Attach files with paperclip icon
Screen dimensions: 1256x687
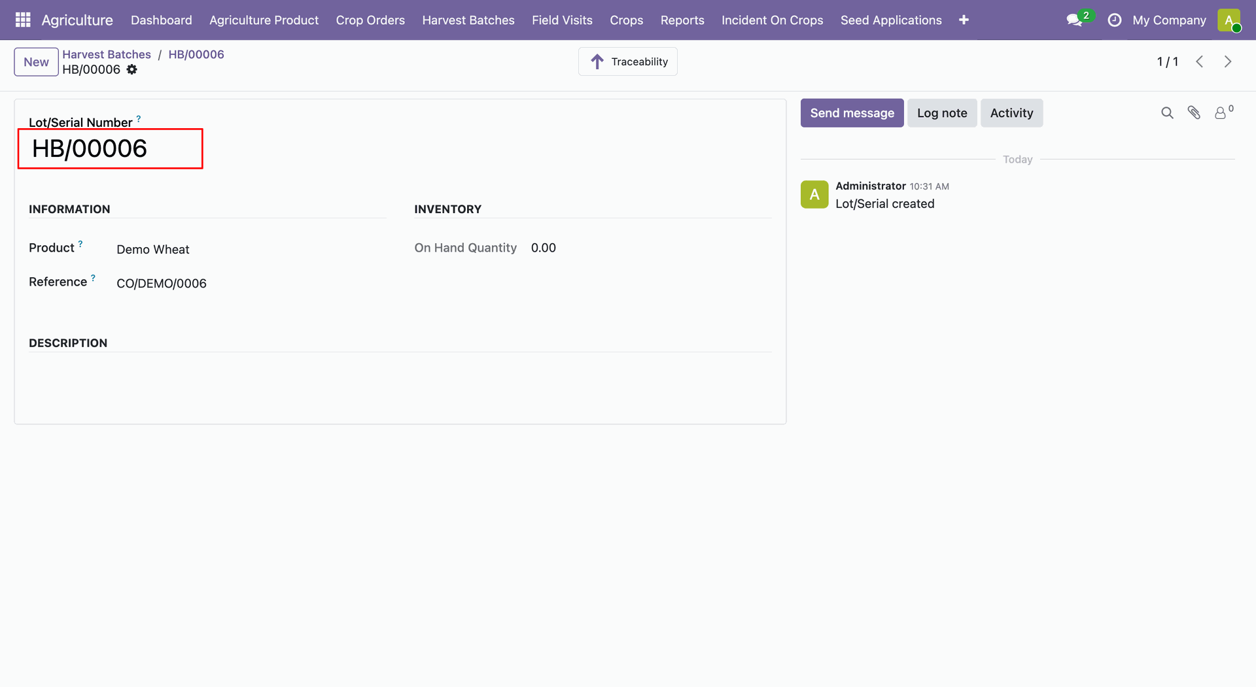[x=1194, y=113]
